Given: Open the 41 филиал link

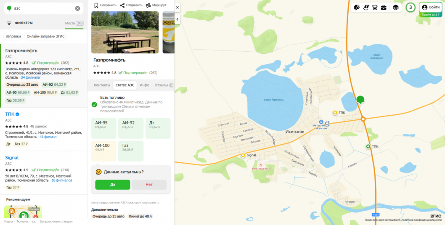Looking at the screenshot, I should coord(48,137).
